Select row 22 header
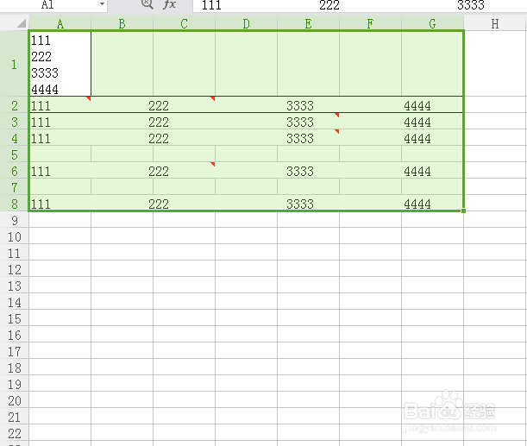The image size is (527, 446). (14, 433)
